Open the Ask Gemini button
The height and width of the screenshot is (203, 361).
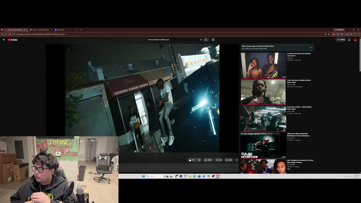pyautogui.click(x=339, y=30)
